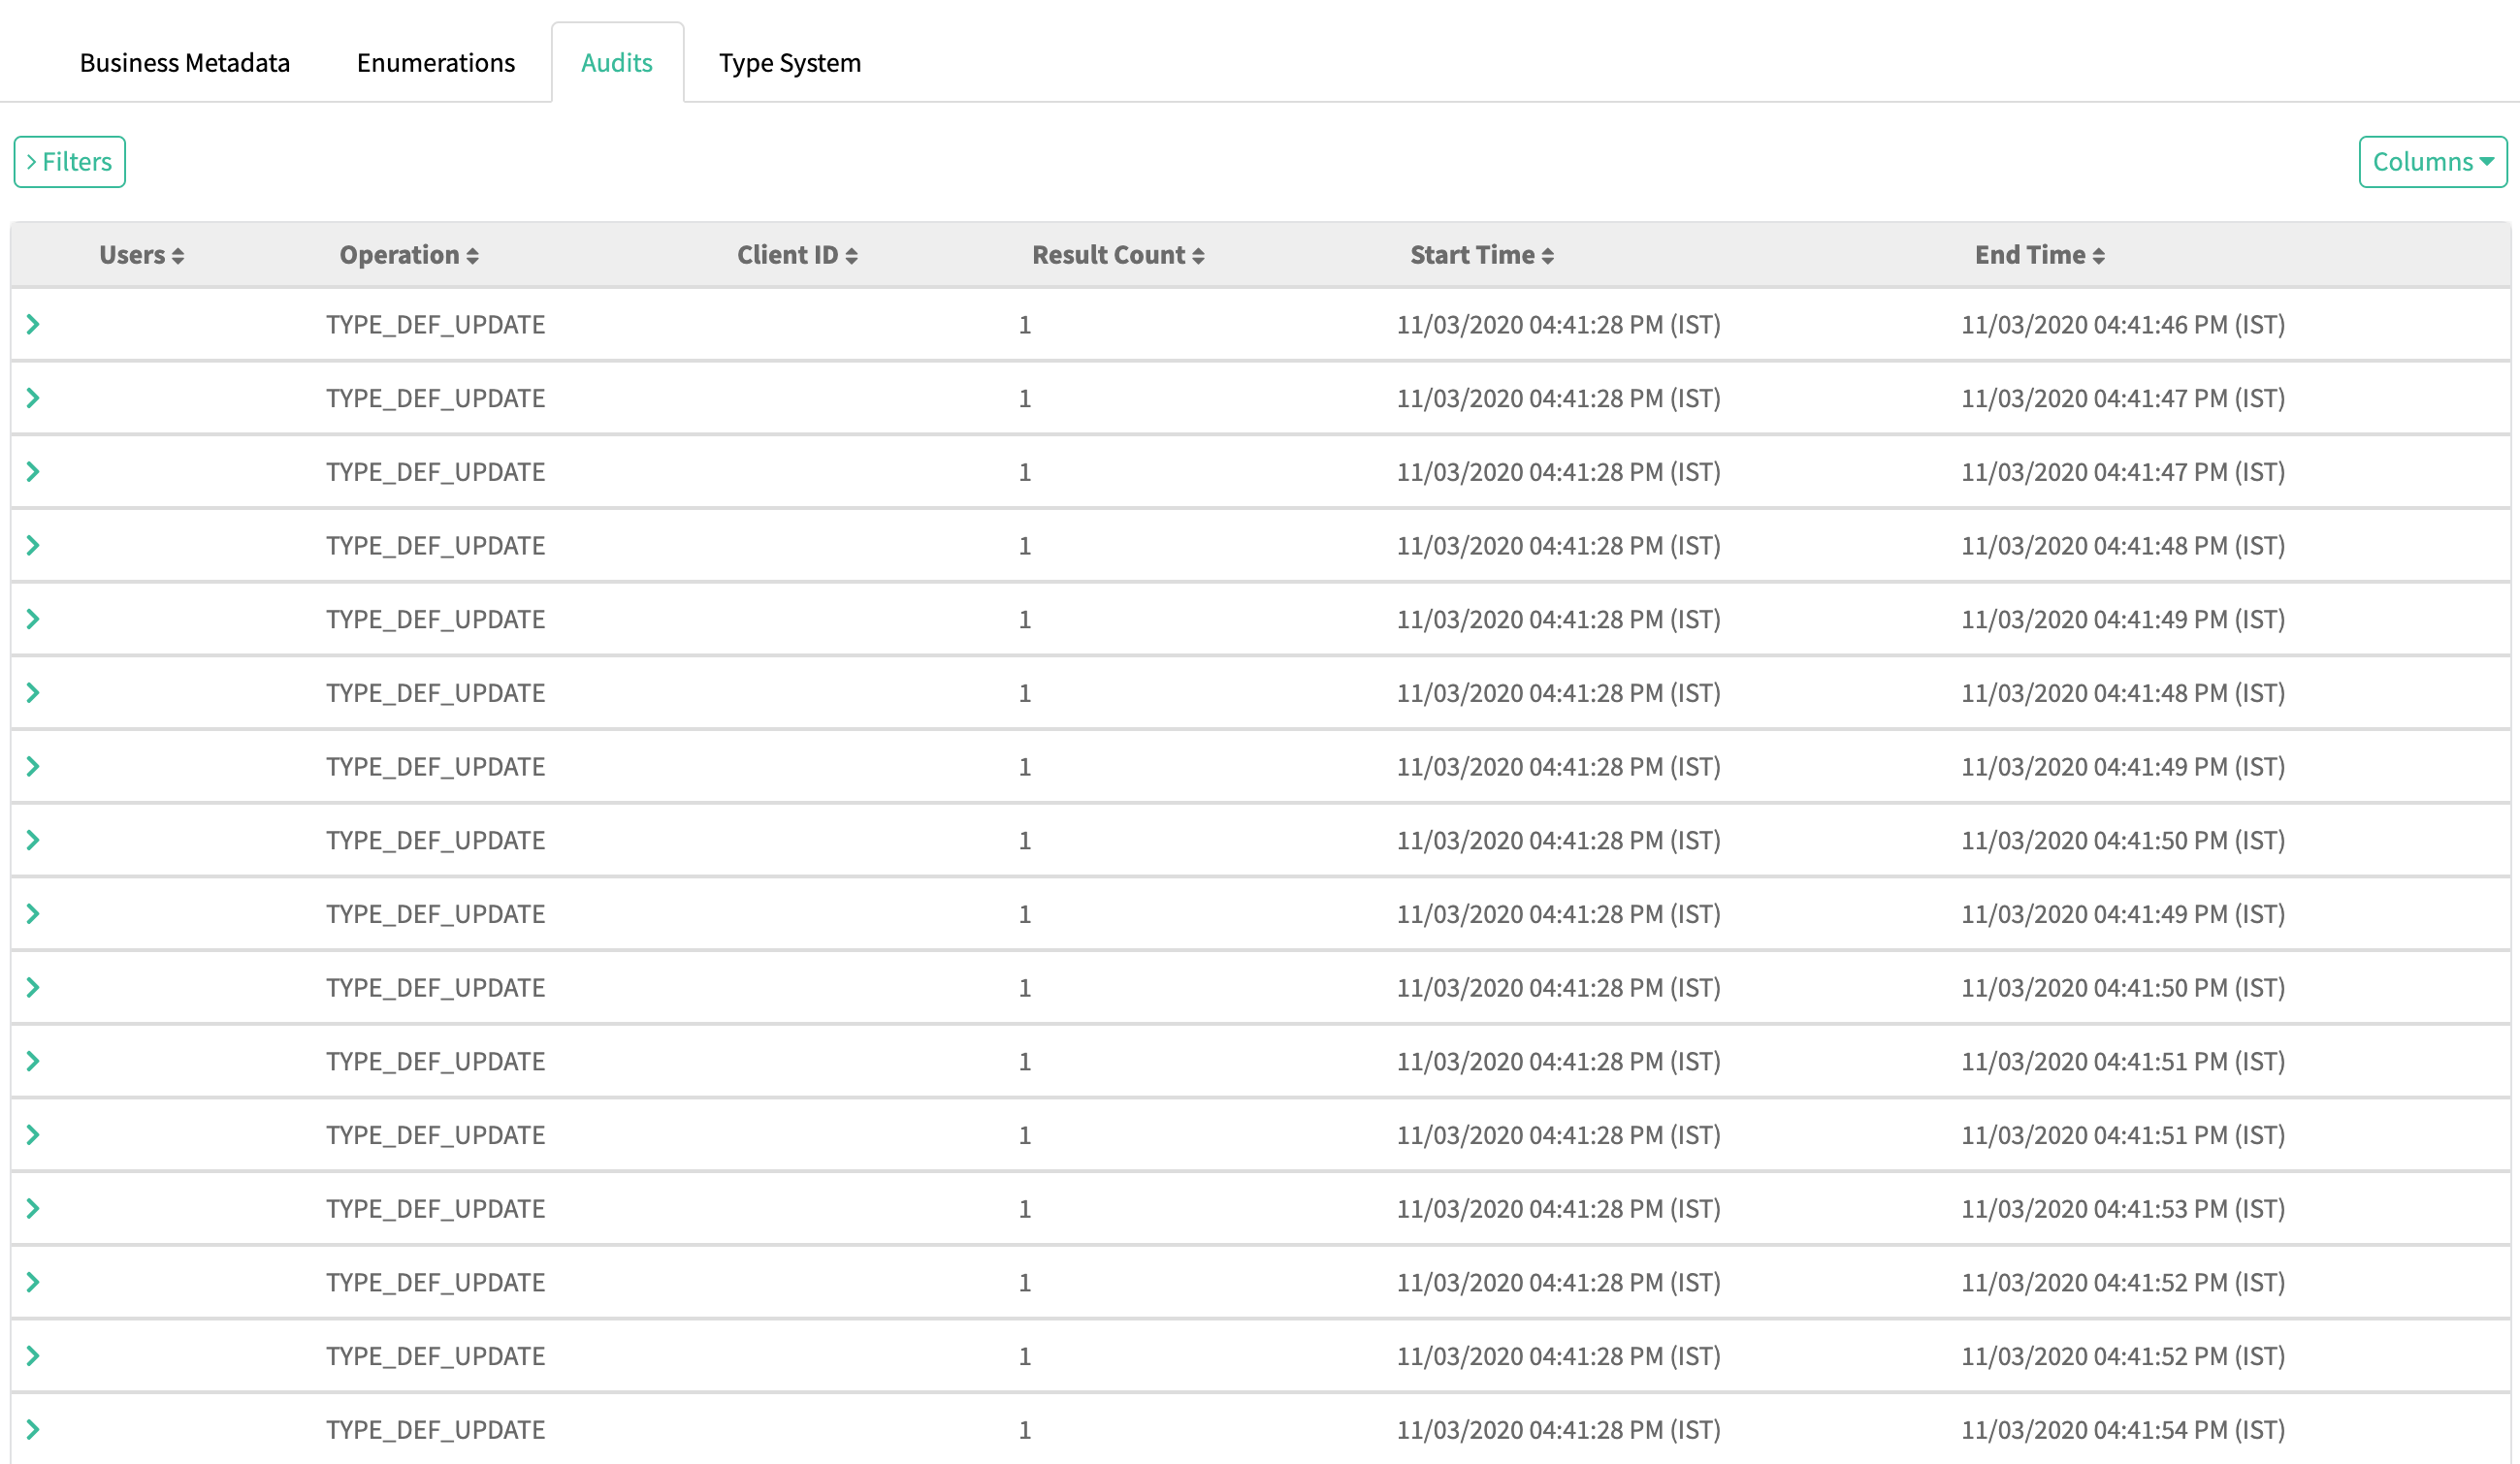The width and height of the screenshot is (2520, 1464).
Task: Click the Operation column sort arrows
Action: [472, 256]
